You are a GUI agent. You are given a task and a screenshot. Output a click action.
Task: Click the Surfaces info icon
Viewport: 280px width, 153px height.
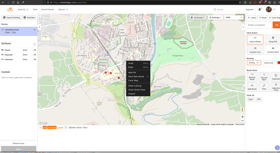tap(34, 44)
